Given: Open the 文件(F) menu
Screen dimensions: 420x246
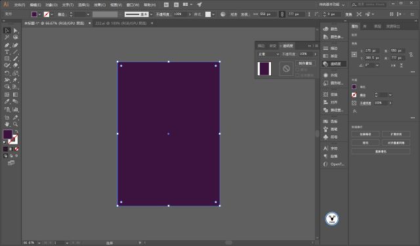Looking at the screenshot, I should point(20,5).
